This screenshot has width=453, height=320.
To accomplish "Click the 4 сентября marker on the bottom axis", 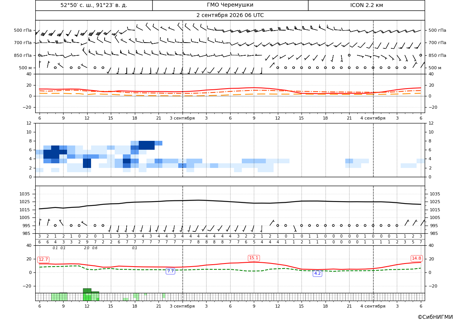I will coord(373,306).
